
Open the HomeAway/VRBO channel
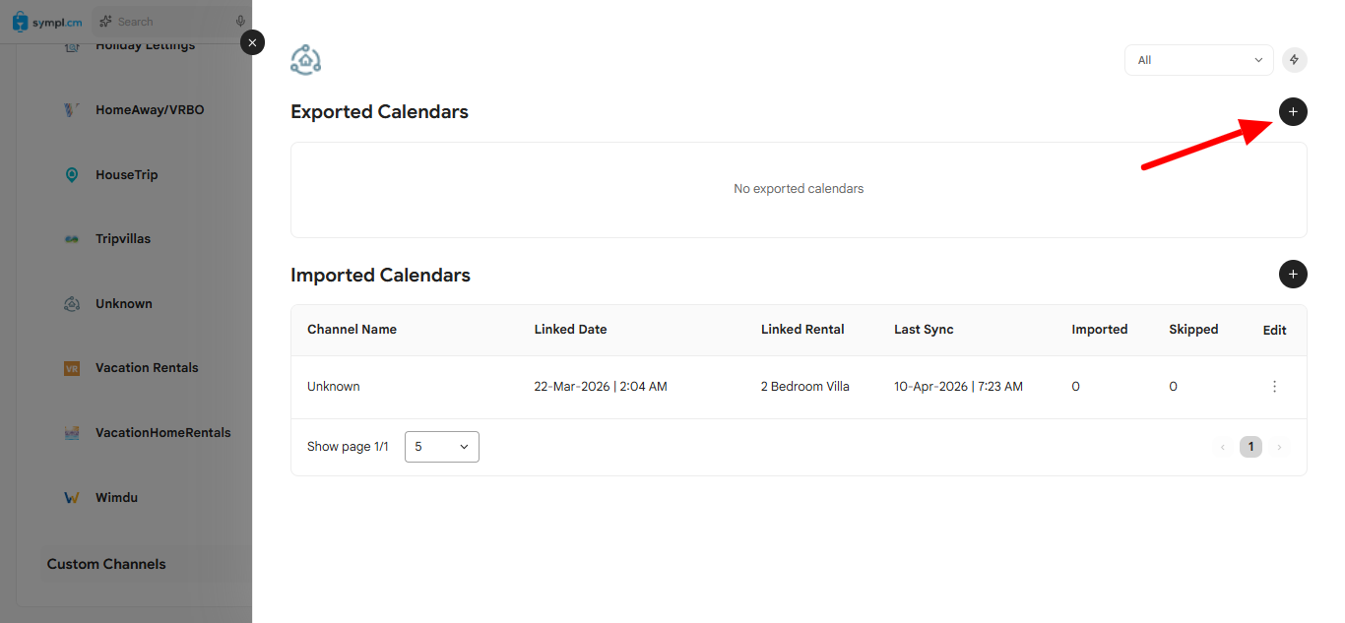(150, 110)
